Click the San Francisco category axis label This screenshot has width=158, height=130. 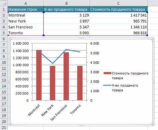[x=59, y=113]
